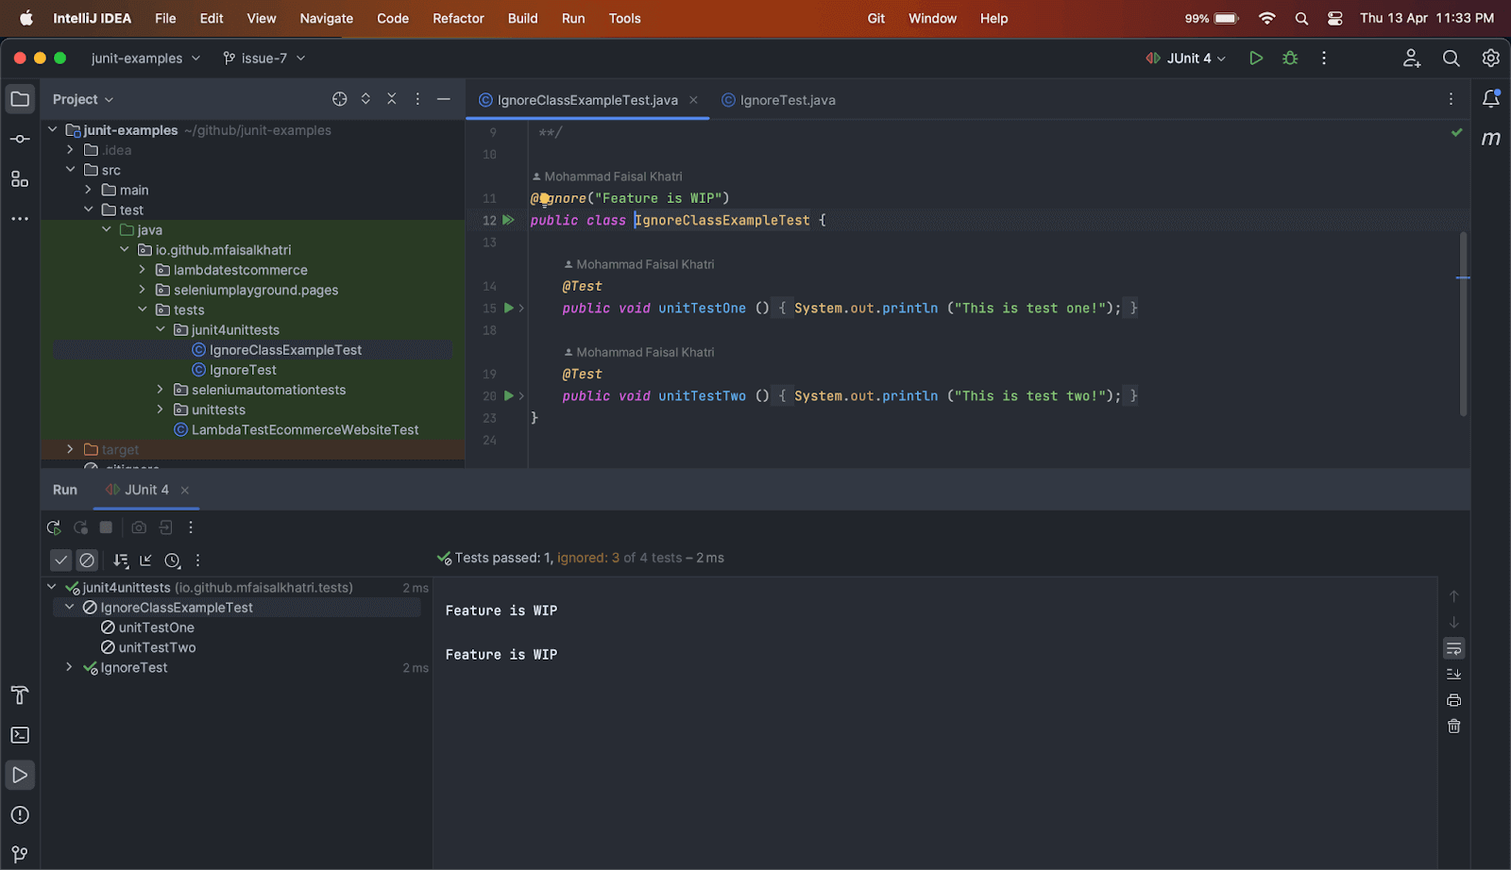Open the Build hammer tool window
Viewport: 1511px width, 870px height.
click(x=20, y=695)
